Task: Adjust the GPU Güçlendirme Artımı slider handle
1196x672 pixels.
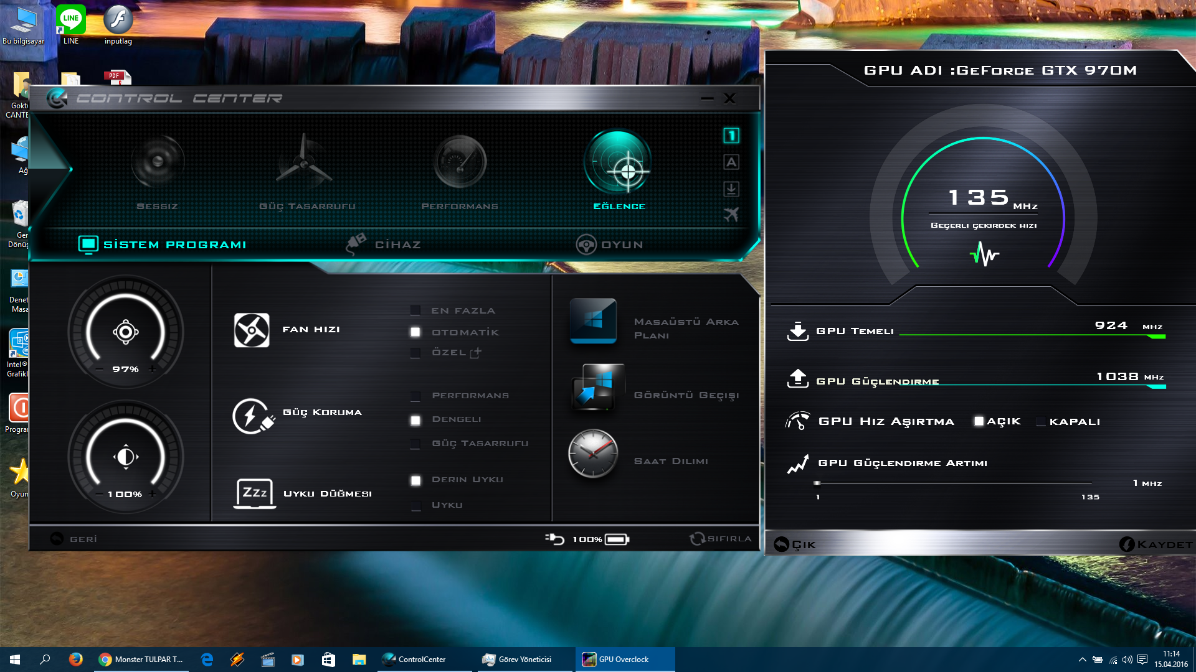Action: 817,483
